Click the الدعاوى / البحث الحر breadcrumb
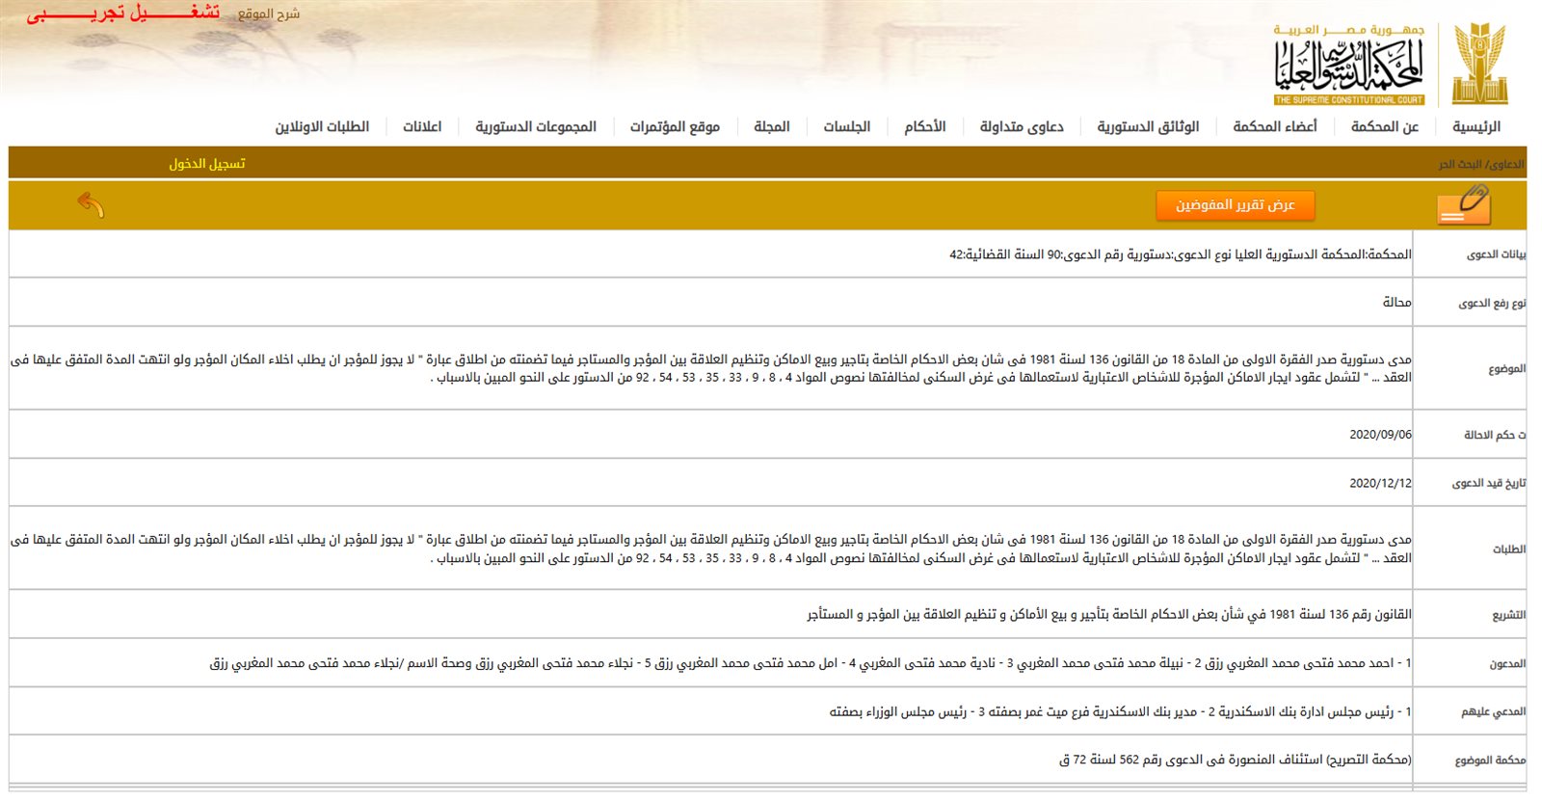 tap(1481, 165)
